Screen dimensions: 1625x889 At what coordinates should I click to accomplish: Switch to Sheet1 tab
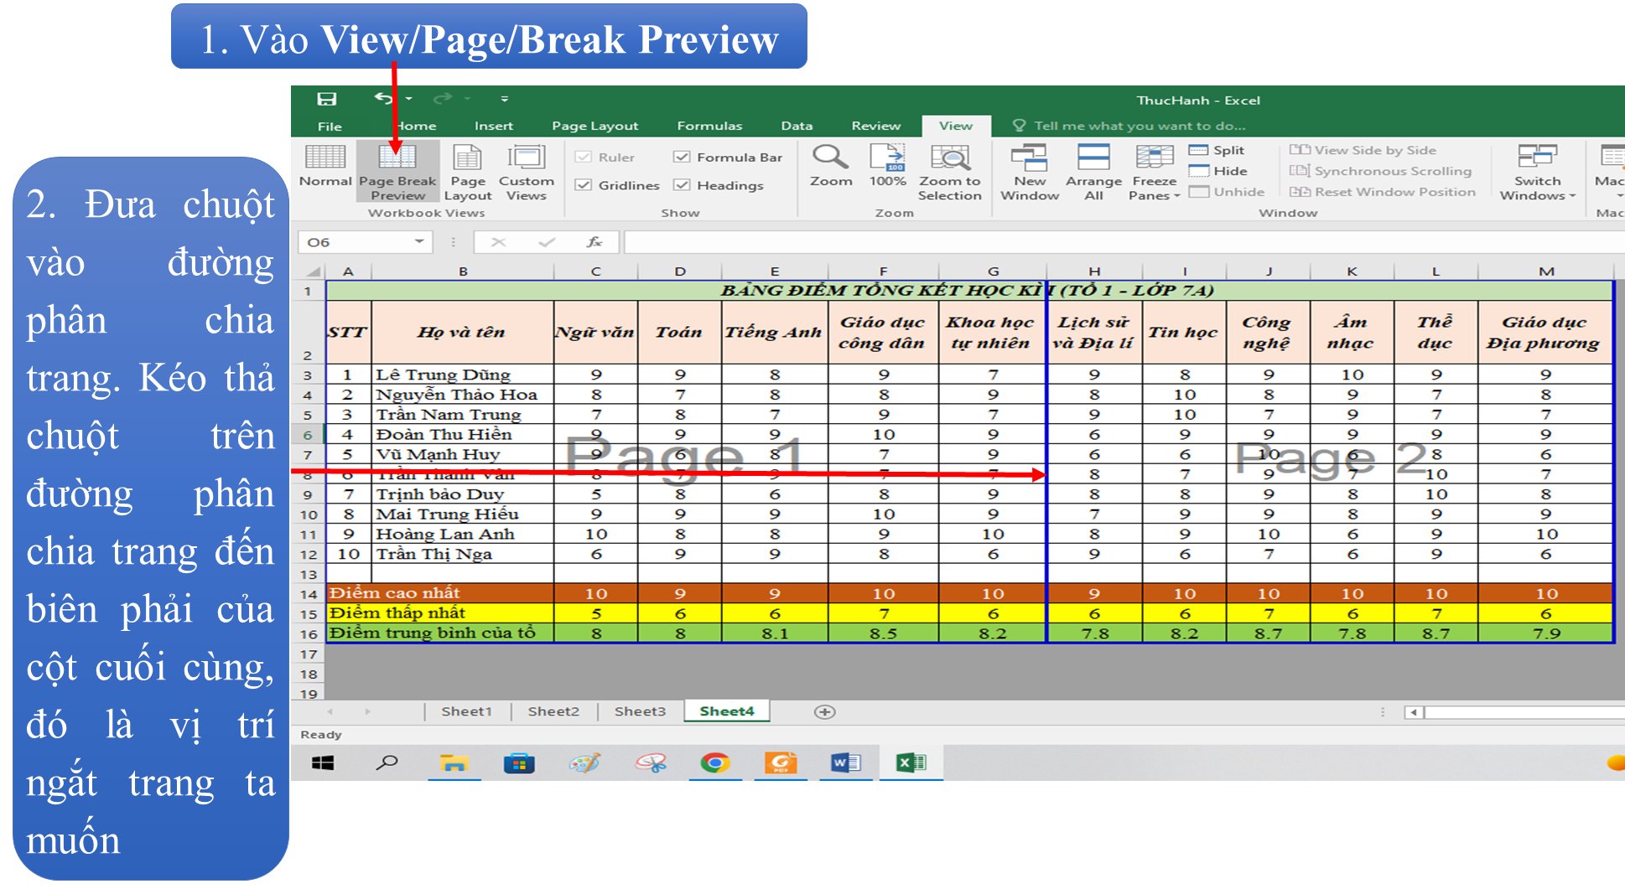click(x=466, y=711)
